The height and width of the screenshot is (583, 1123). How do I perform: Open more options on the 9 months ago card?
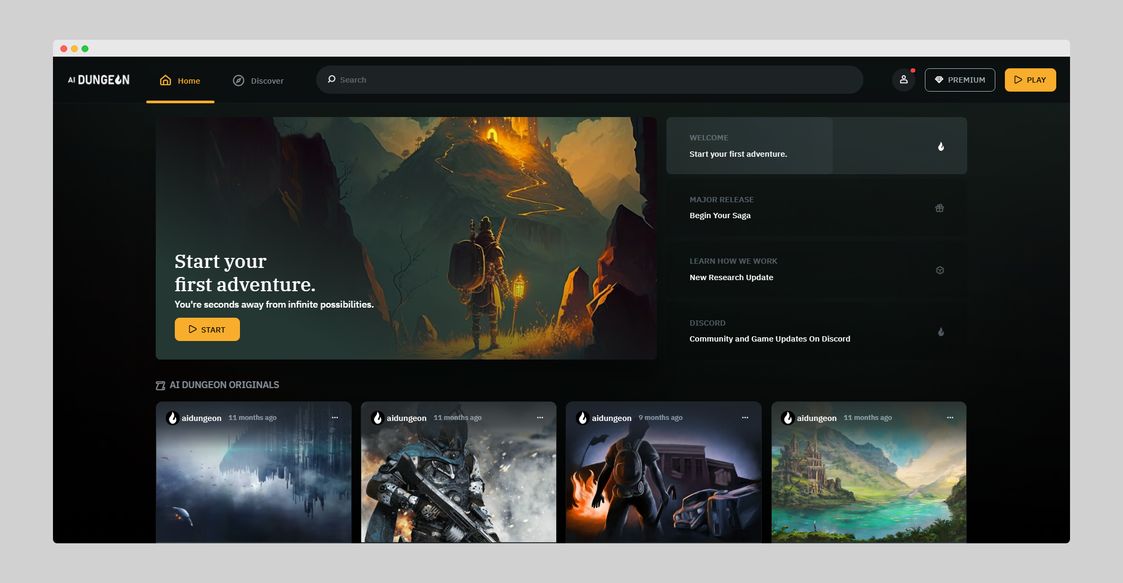pos(745,418)
